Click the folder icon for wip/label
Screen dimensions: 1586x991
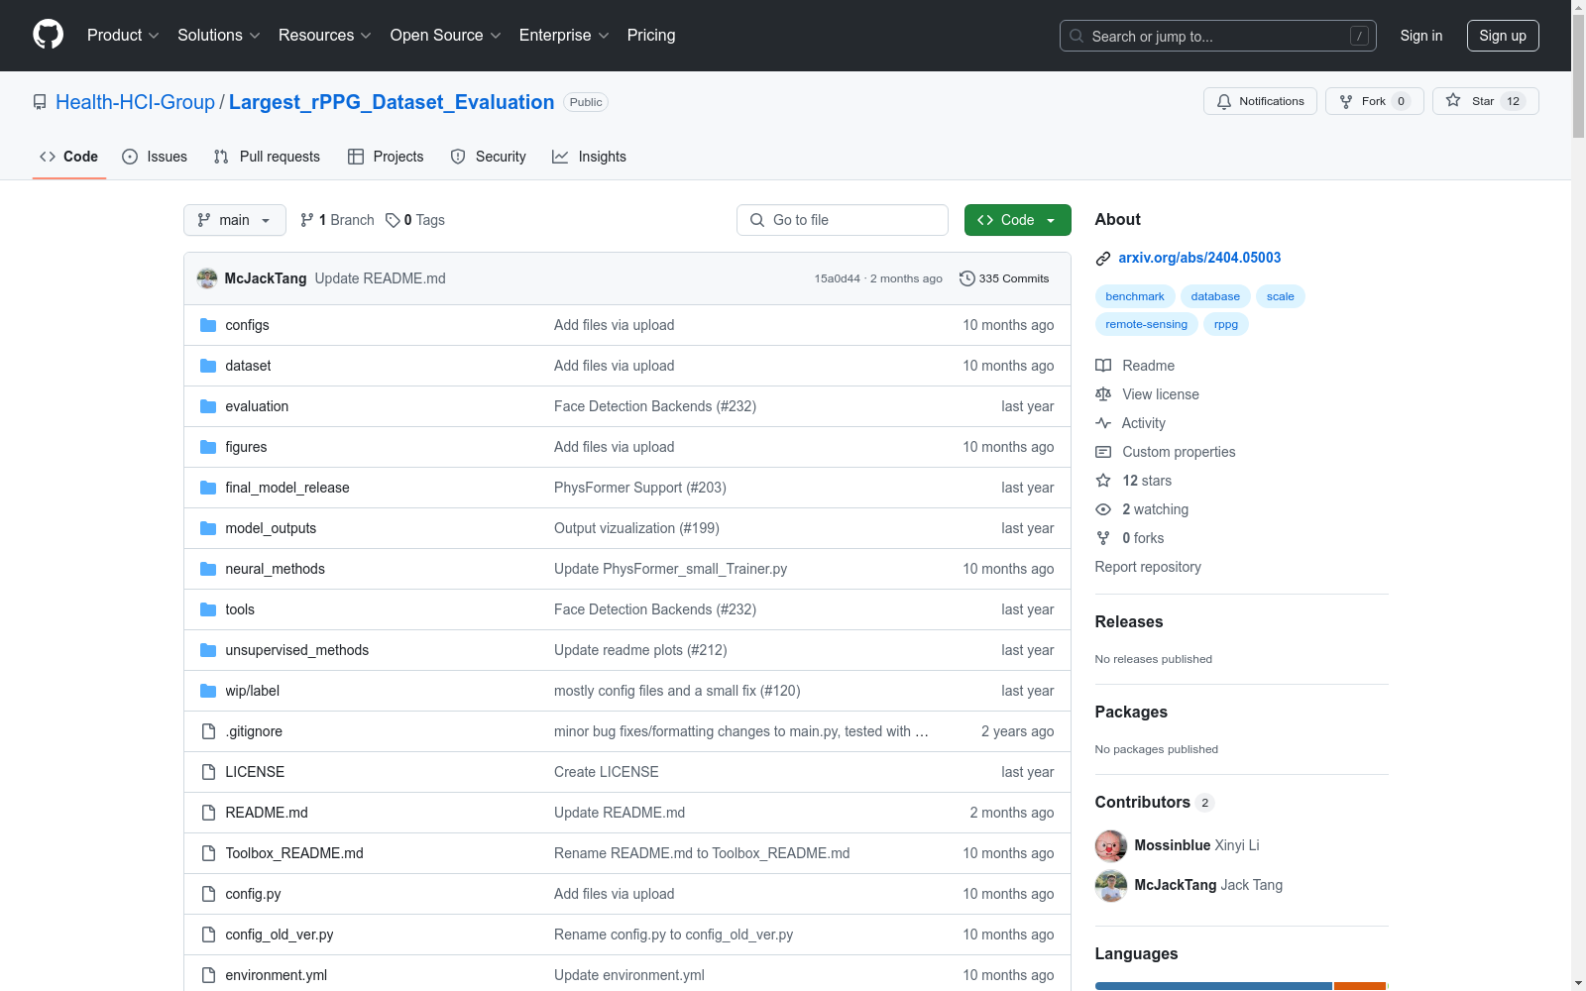pos(208,691)
